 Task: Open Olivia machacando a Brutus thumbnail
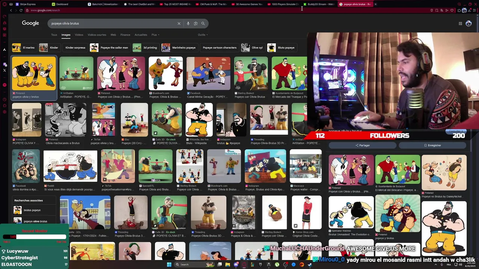pyautogui.click(x=65, y=120)
